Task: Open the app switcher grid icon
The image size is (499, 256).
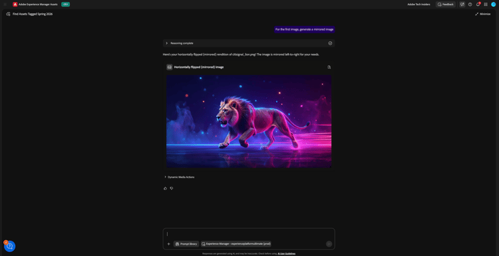Action: click(x=486, y=5)
